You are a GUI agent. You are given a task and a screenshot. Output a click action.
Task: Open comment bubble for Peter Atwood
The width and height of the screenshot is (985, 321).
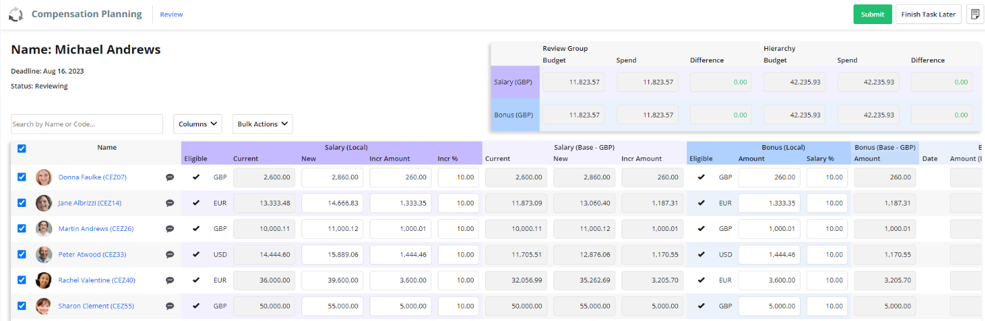(170, 254)
